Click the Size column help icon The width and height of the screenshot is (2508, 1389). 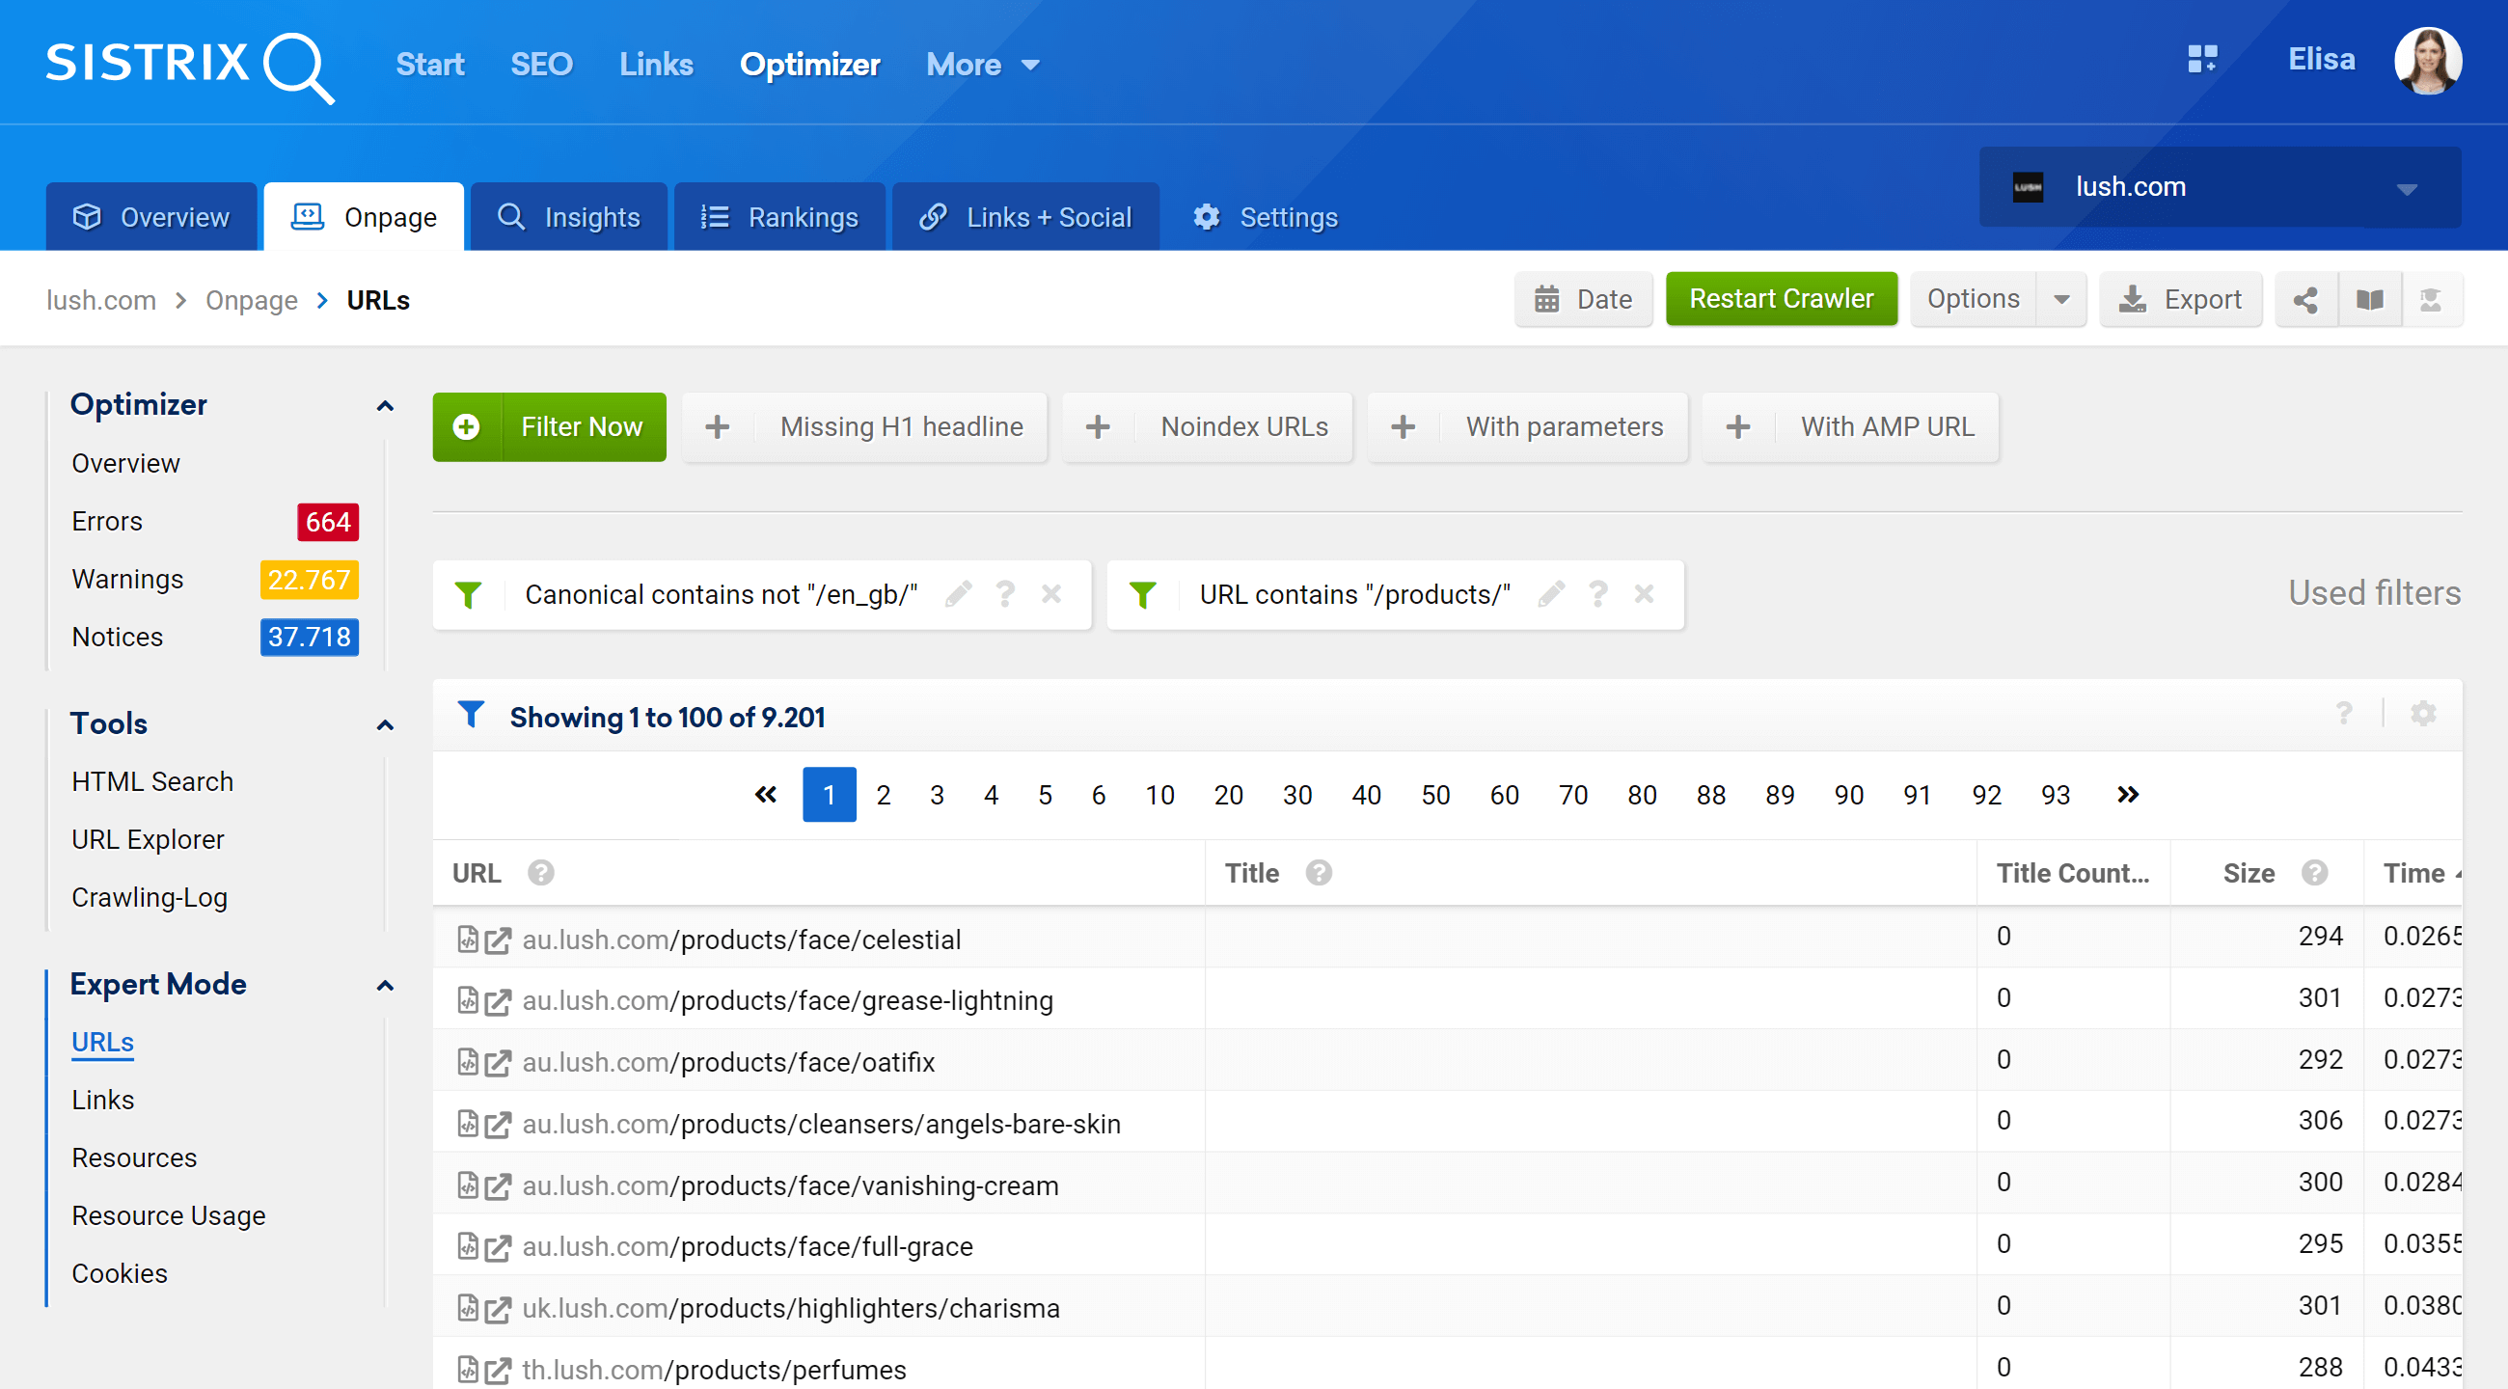click(2315, 873)
